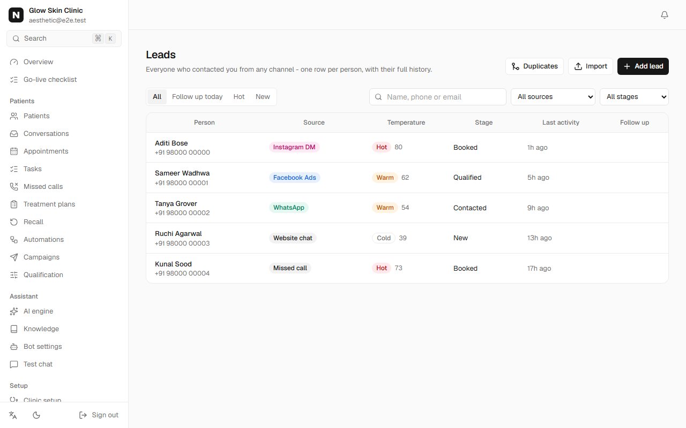This screenshot has height=428, width=686.
Task: Open Overview from the sidebar
Action: click(x=64, y=62)
